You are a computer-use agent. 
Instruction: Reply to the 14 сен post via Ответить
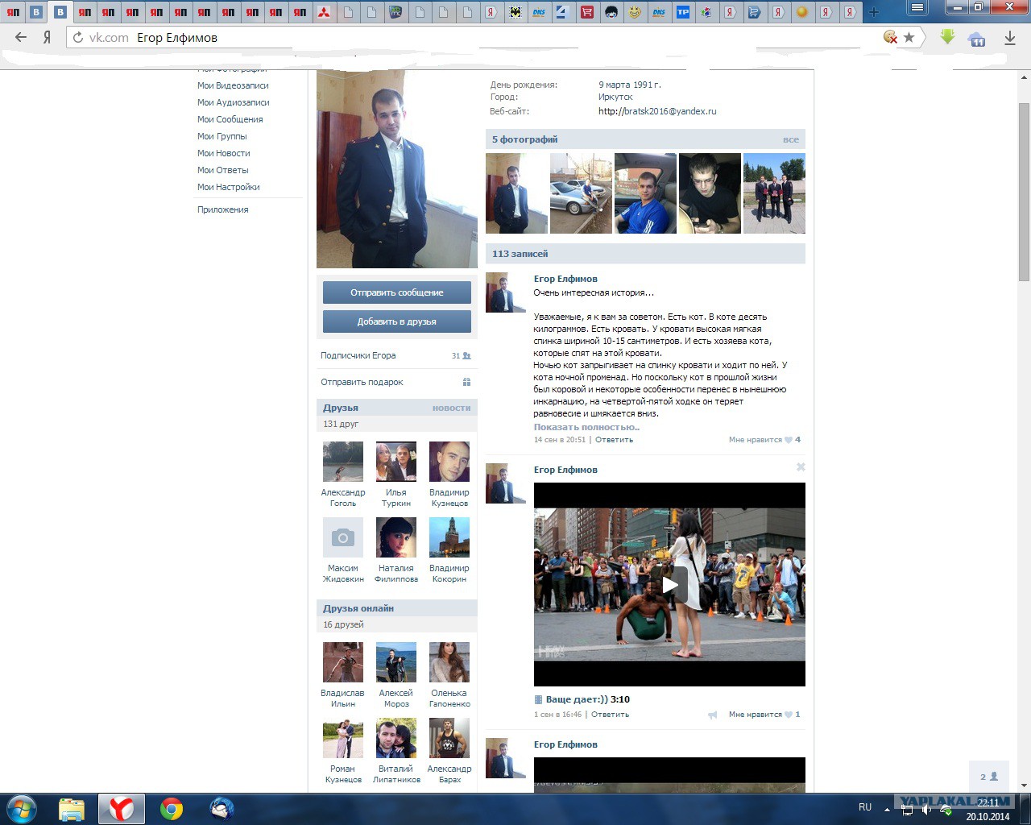click(x=615, y=440)
